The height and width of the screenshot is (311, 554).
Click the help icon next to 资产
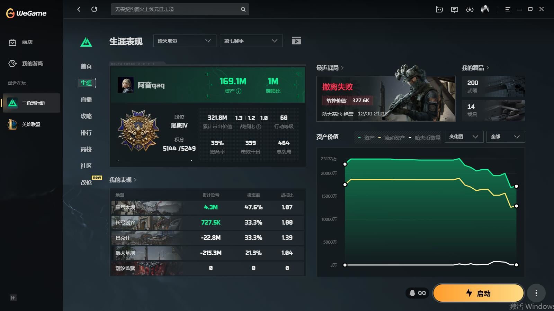pos(239,91)
